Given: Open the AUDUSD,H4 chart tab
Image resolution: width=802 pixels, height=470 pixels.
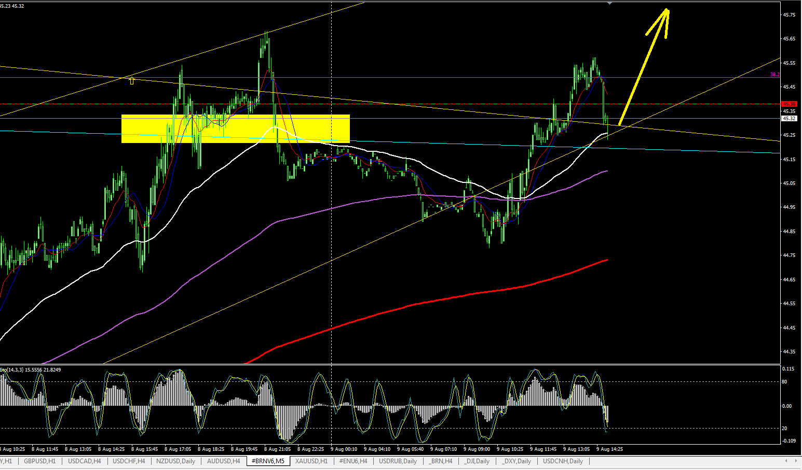Looking at the screenshot, I should 223,461.
